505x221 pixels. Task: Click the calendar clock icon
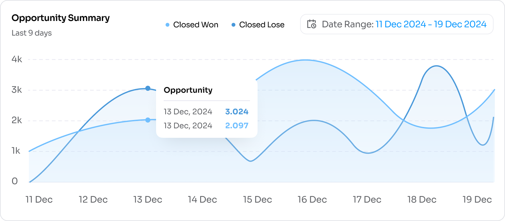pos(312,24)
